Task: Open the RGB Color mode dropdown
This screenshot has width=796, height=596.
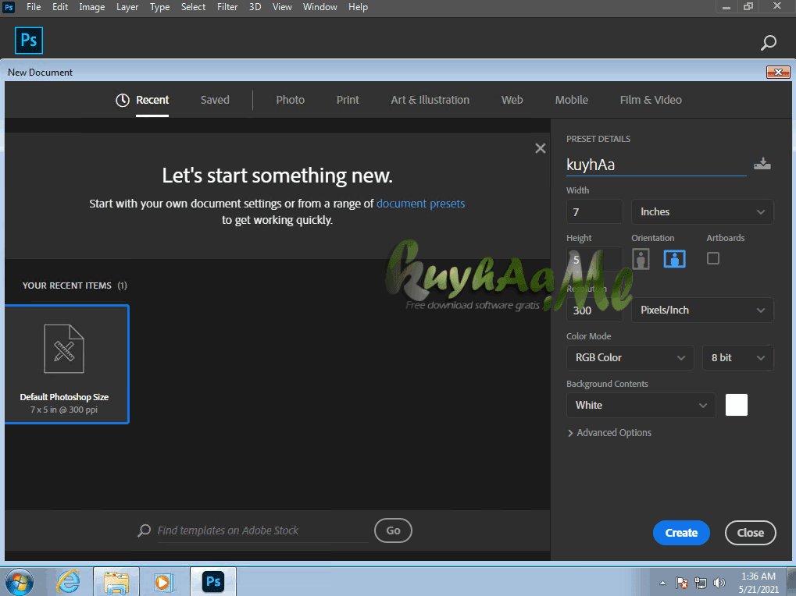Action: pos(630,358)
